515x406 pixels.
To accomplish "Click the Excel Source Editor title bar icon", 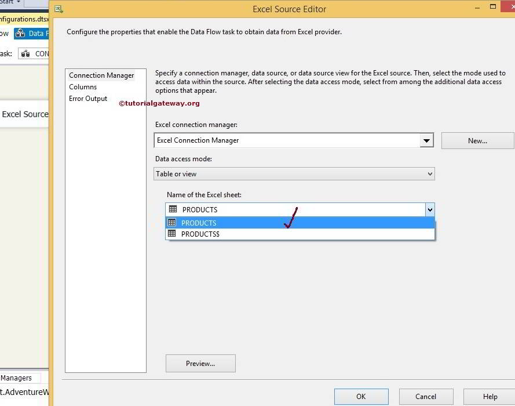I will pyautogui.click(x=57, y=9).
